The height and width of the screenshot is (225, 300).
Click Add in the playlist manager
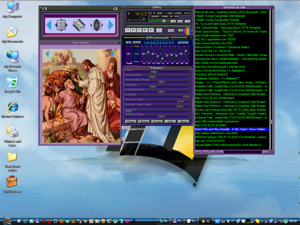tap(198, 152)
